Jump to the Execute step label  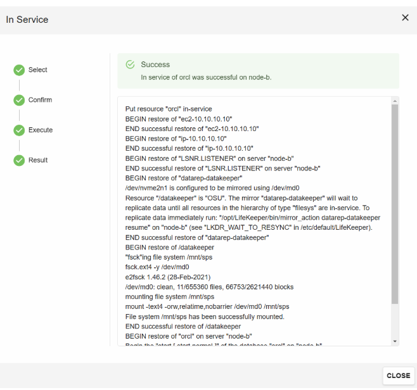tap(41, 130)
